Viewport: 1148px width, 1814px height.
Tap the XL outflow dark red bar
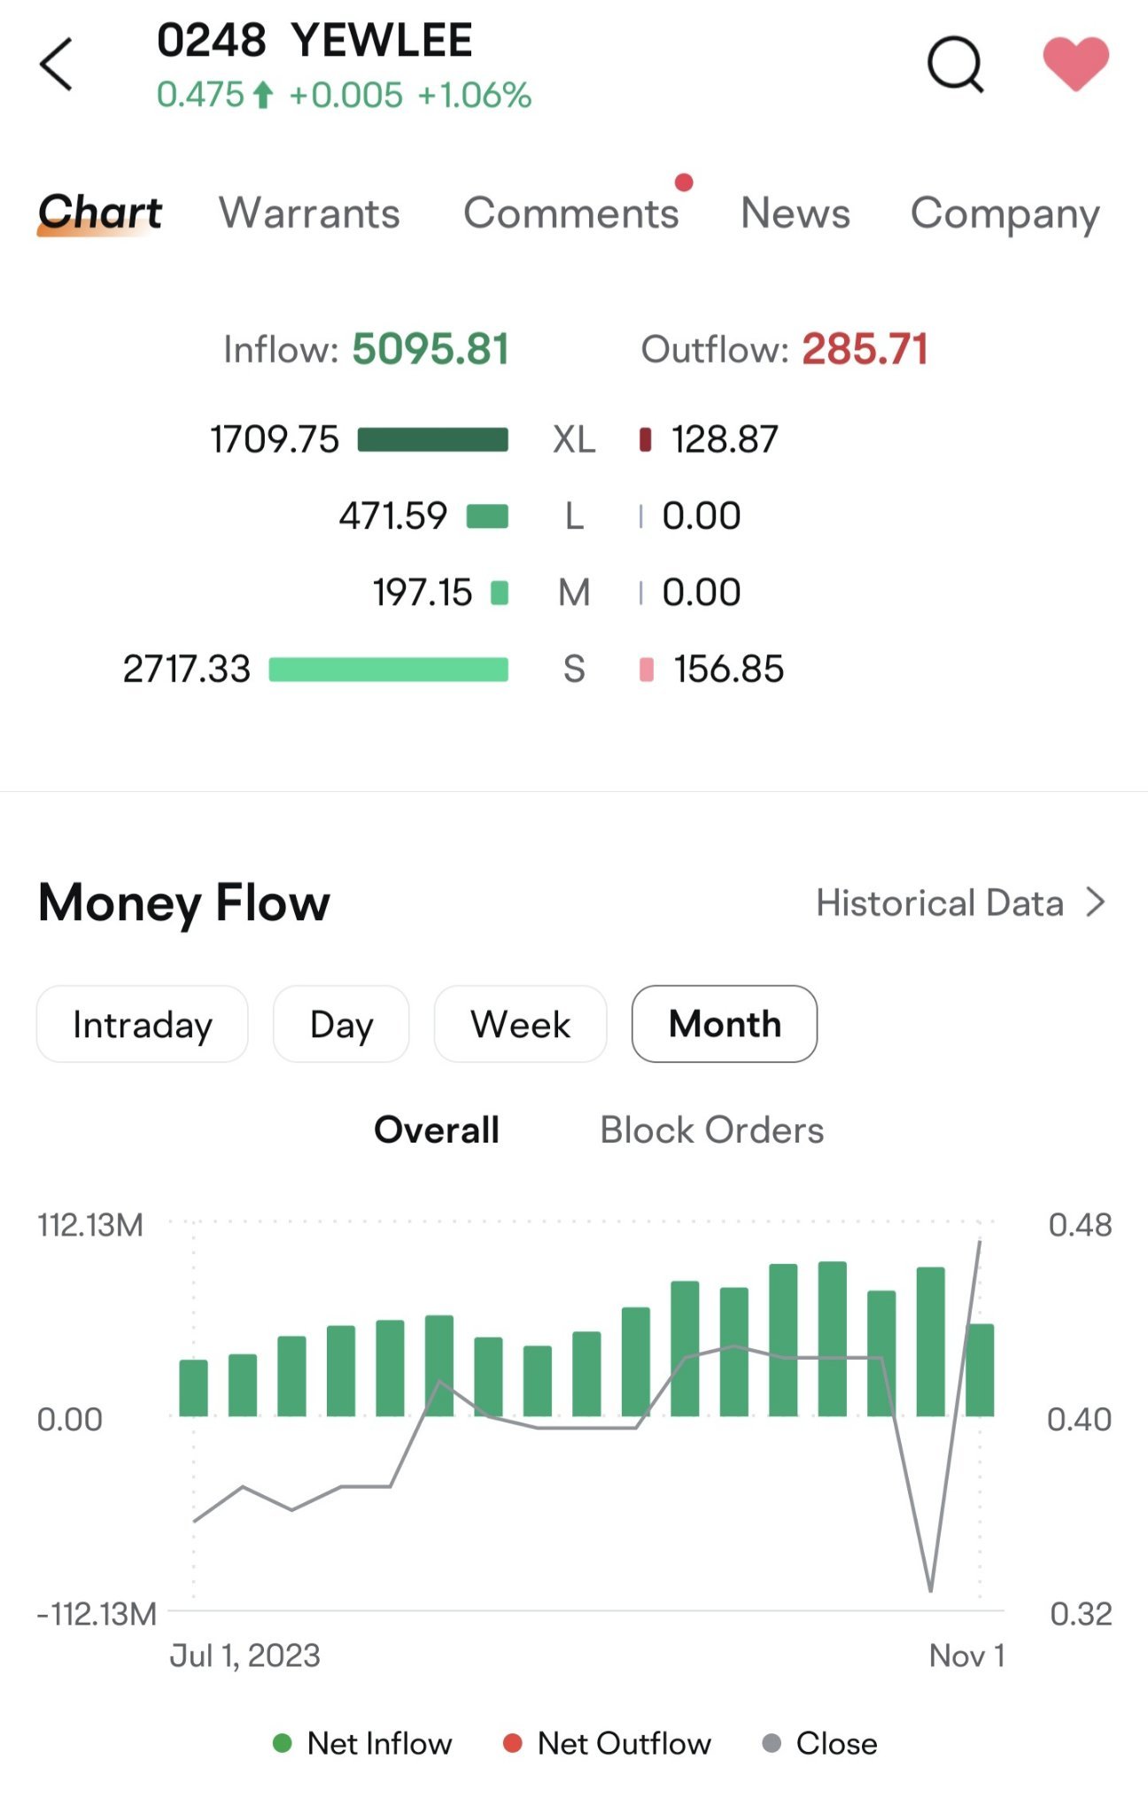coord(646,439)
